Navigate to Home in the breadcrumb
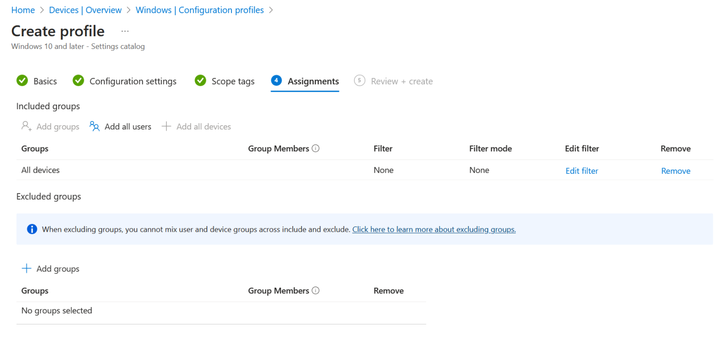Image resolution: width=724 pixels, height=356 pixels. [x=23, y=10]
